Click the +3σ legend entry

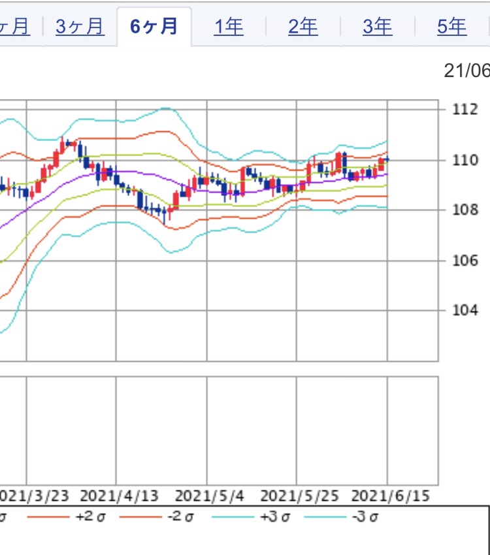point(251,517)
